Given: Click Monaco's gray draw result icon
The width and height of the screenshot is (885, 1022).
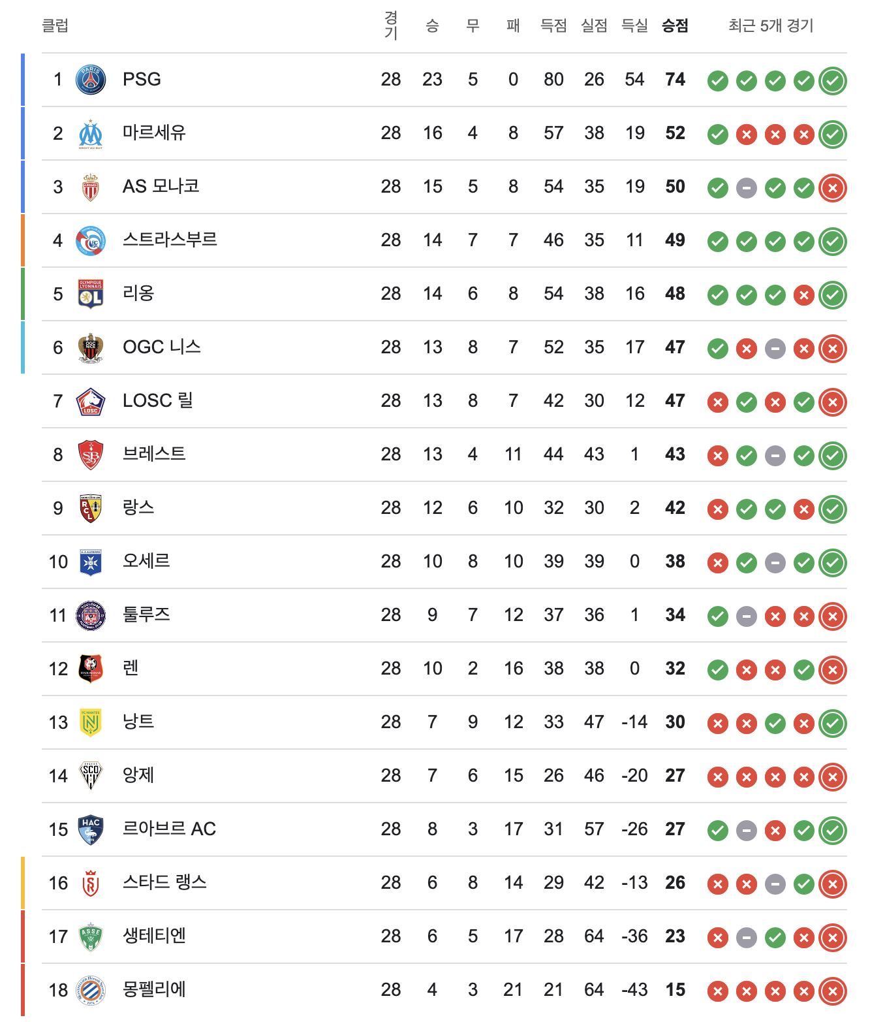Looking at the screenshot, I should pos(747,188).
